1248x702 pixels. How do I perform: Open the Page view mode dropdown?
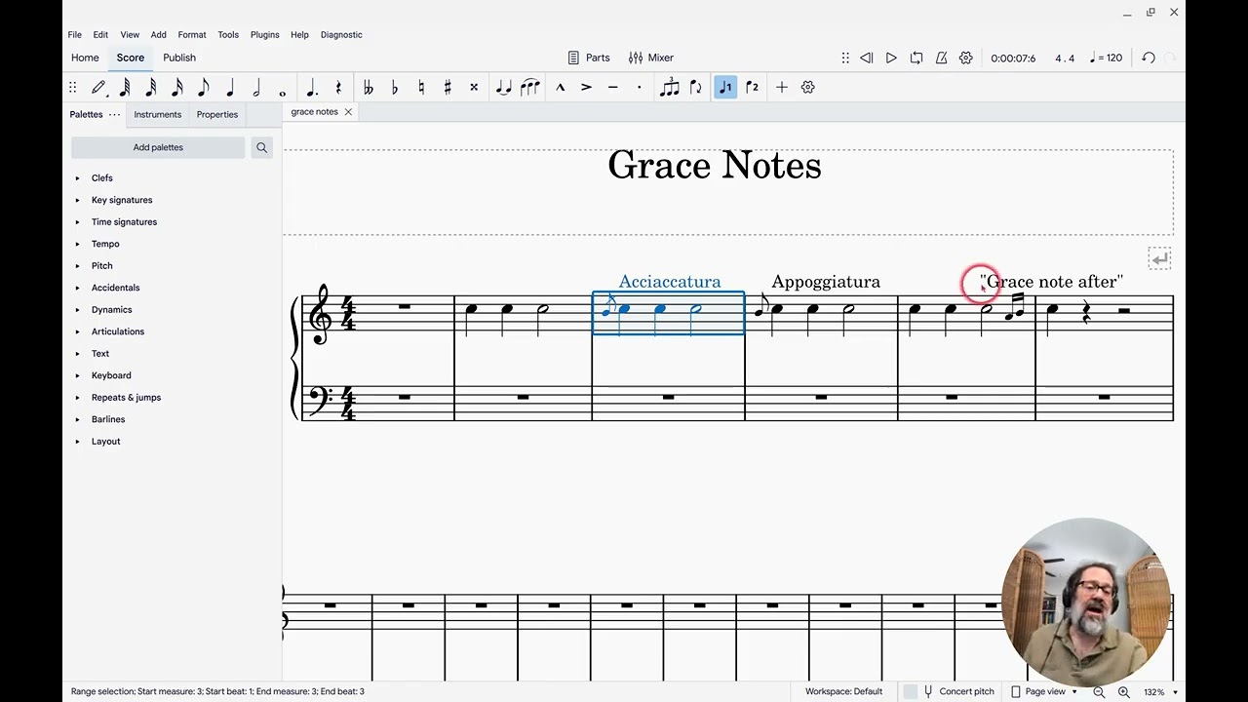point(1045,691)
